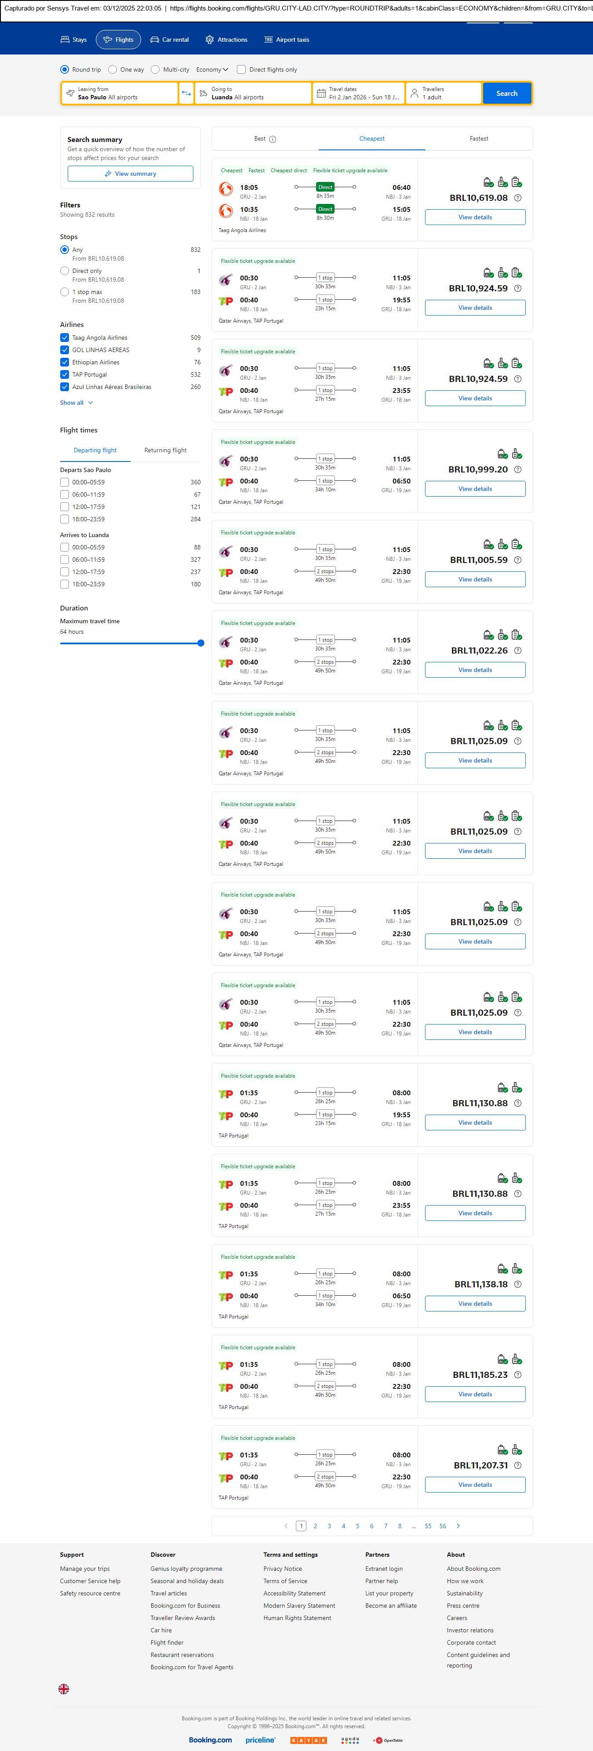This screenshot has width=593, height=1751.
Task: Click the Travel dates field
Action: (x=359, y=94)
